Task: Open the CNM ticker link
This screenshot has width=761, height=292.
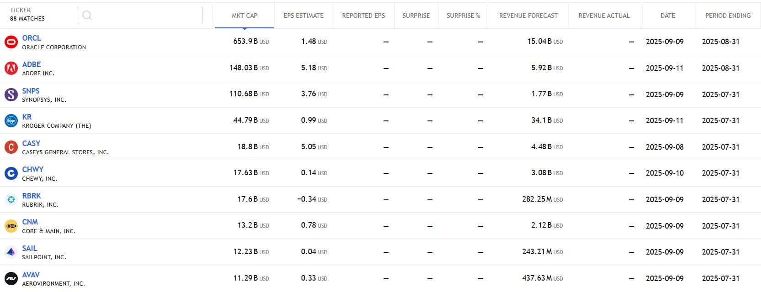Action: [30, 222]
